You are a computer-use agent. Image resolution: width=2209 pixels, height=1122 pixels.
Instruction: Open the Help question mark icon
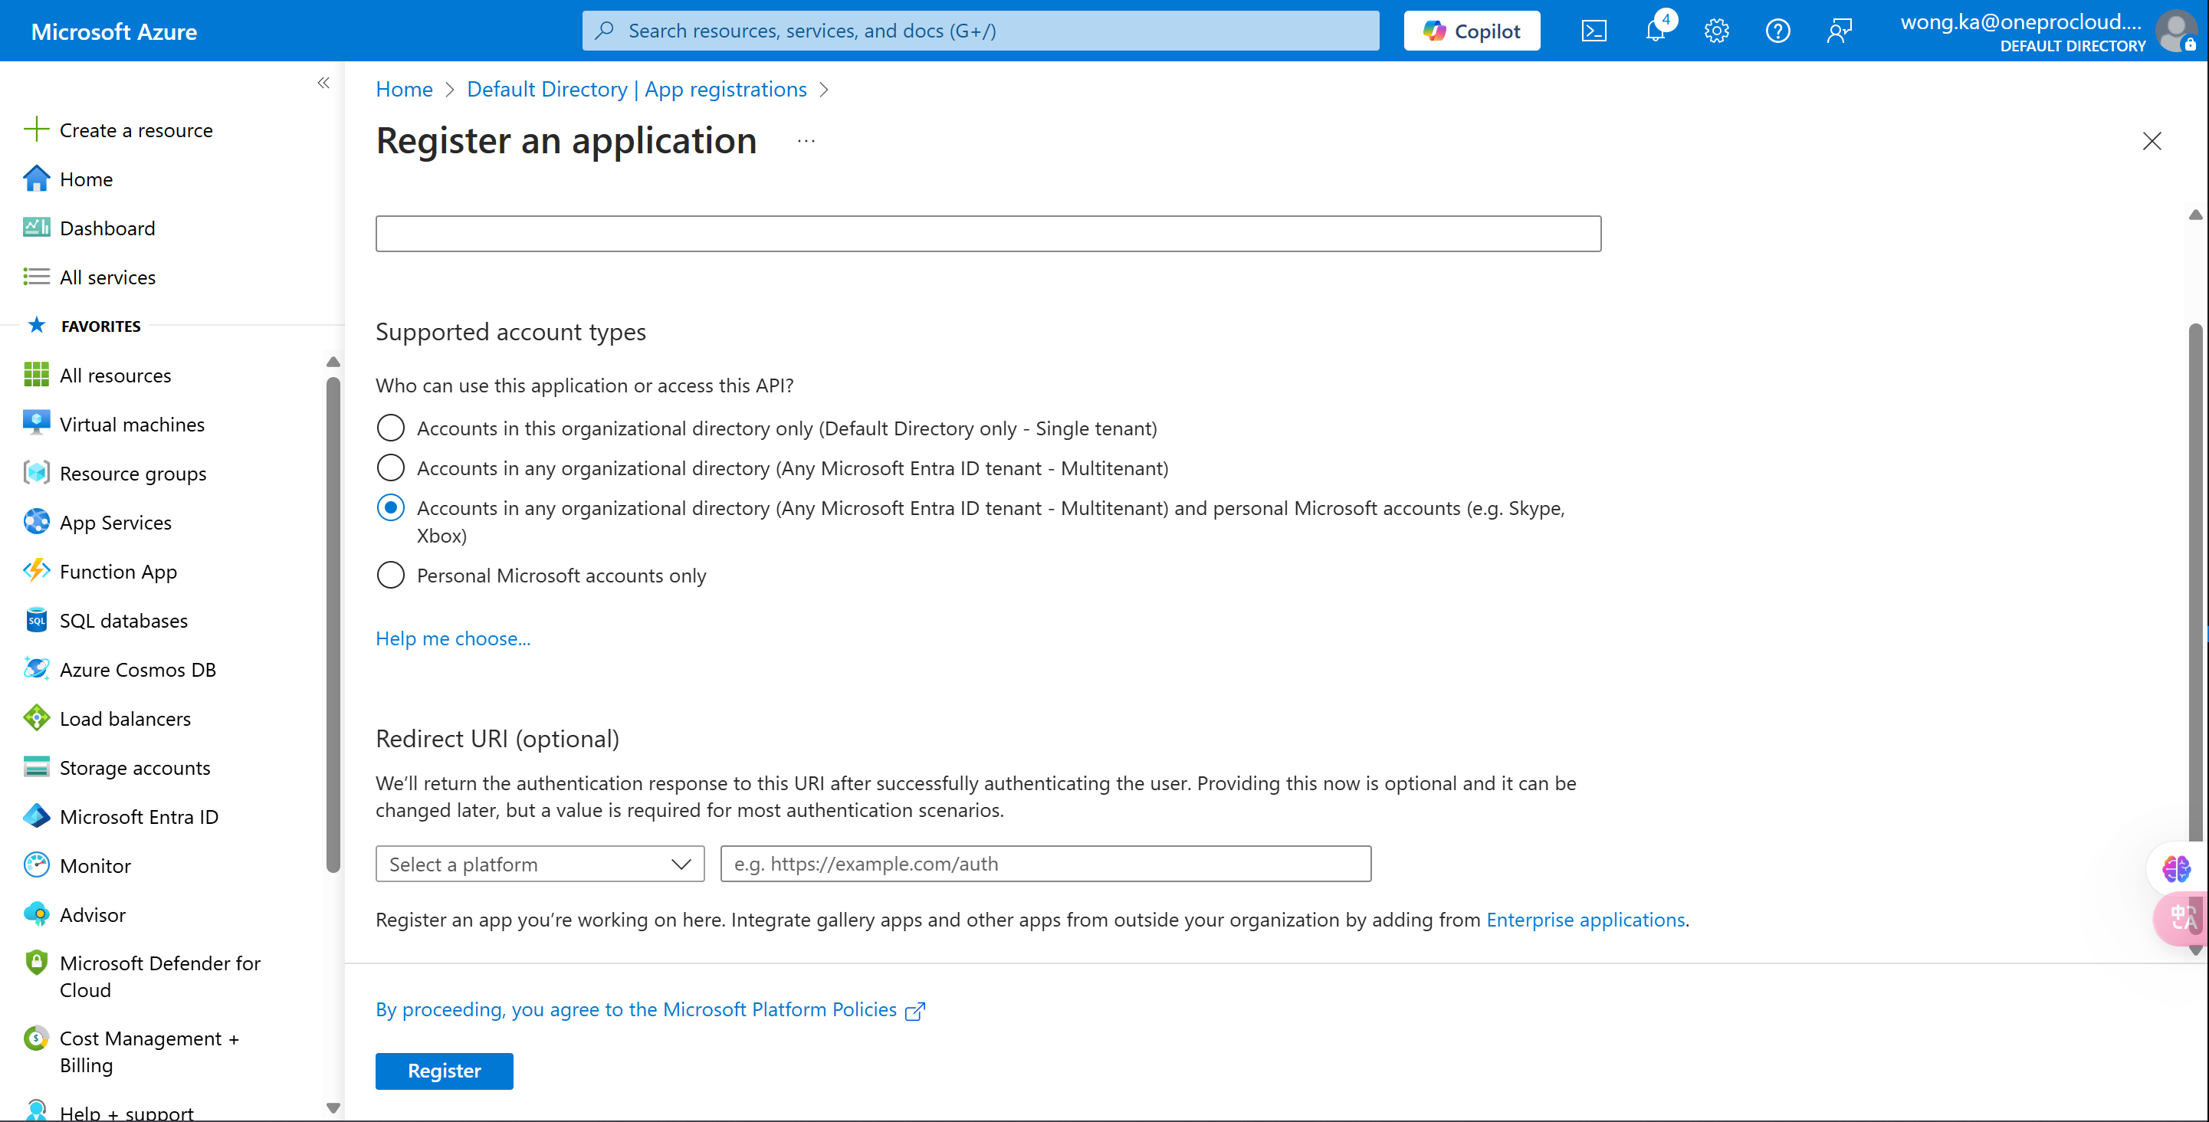(1777, 31)
